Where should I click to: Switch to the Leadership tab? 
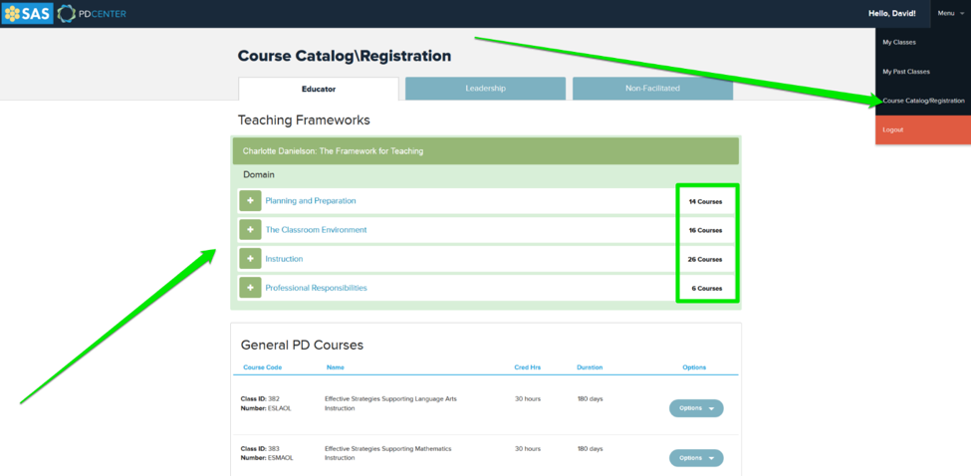click(x=486, y=89)
